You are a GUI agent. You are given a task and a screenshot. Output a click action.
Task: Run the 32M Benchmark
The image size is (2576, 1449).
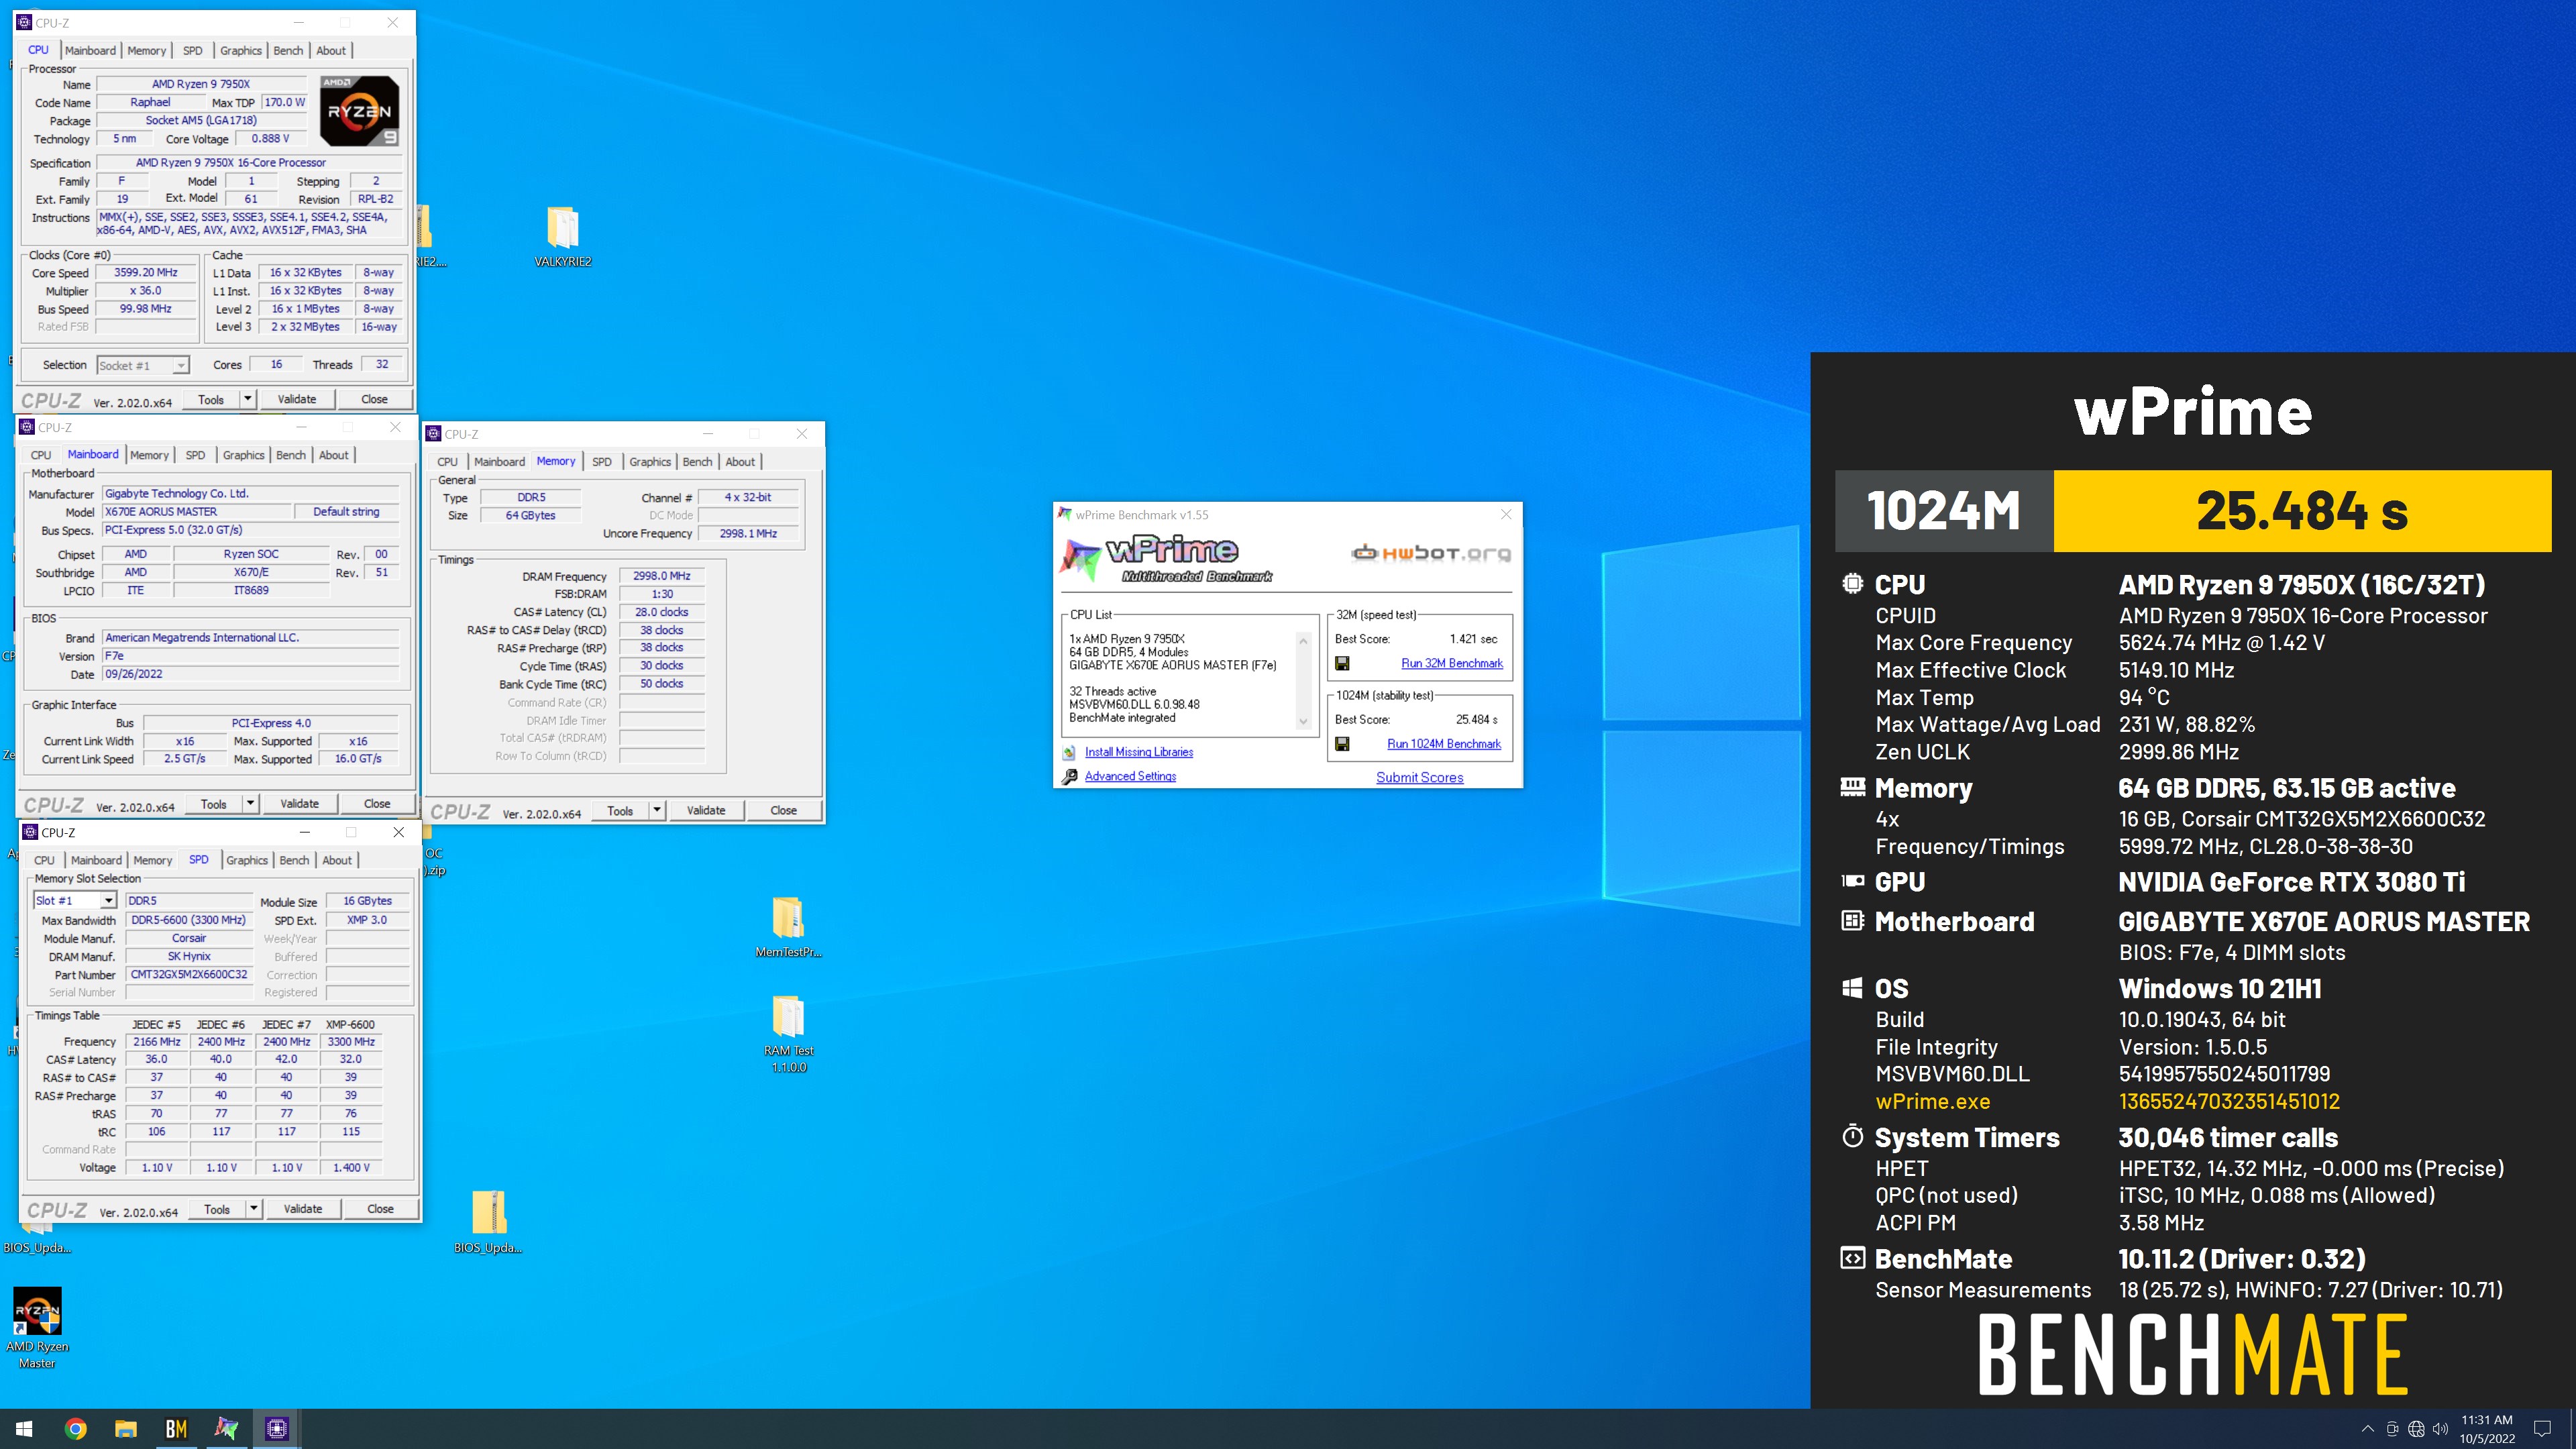pyautogui.click(x=1451, y=663)
